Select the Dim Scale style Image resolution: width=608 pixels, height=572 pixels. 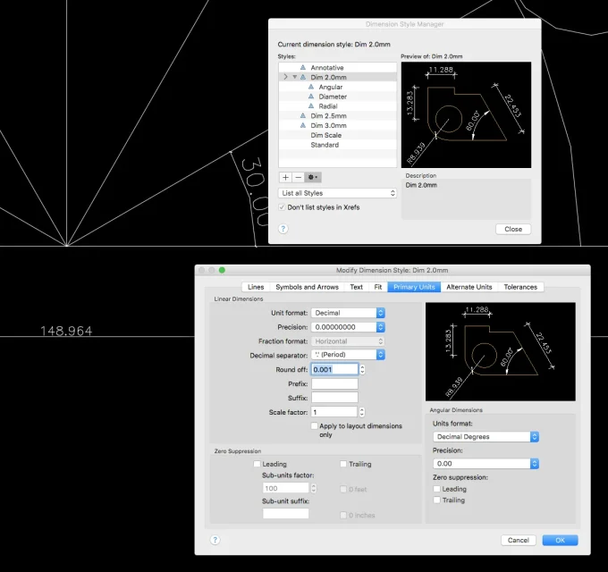pos(337,135)
